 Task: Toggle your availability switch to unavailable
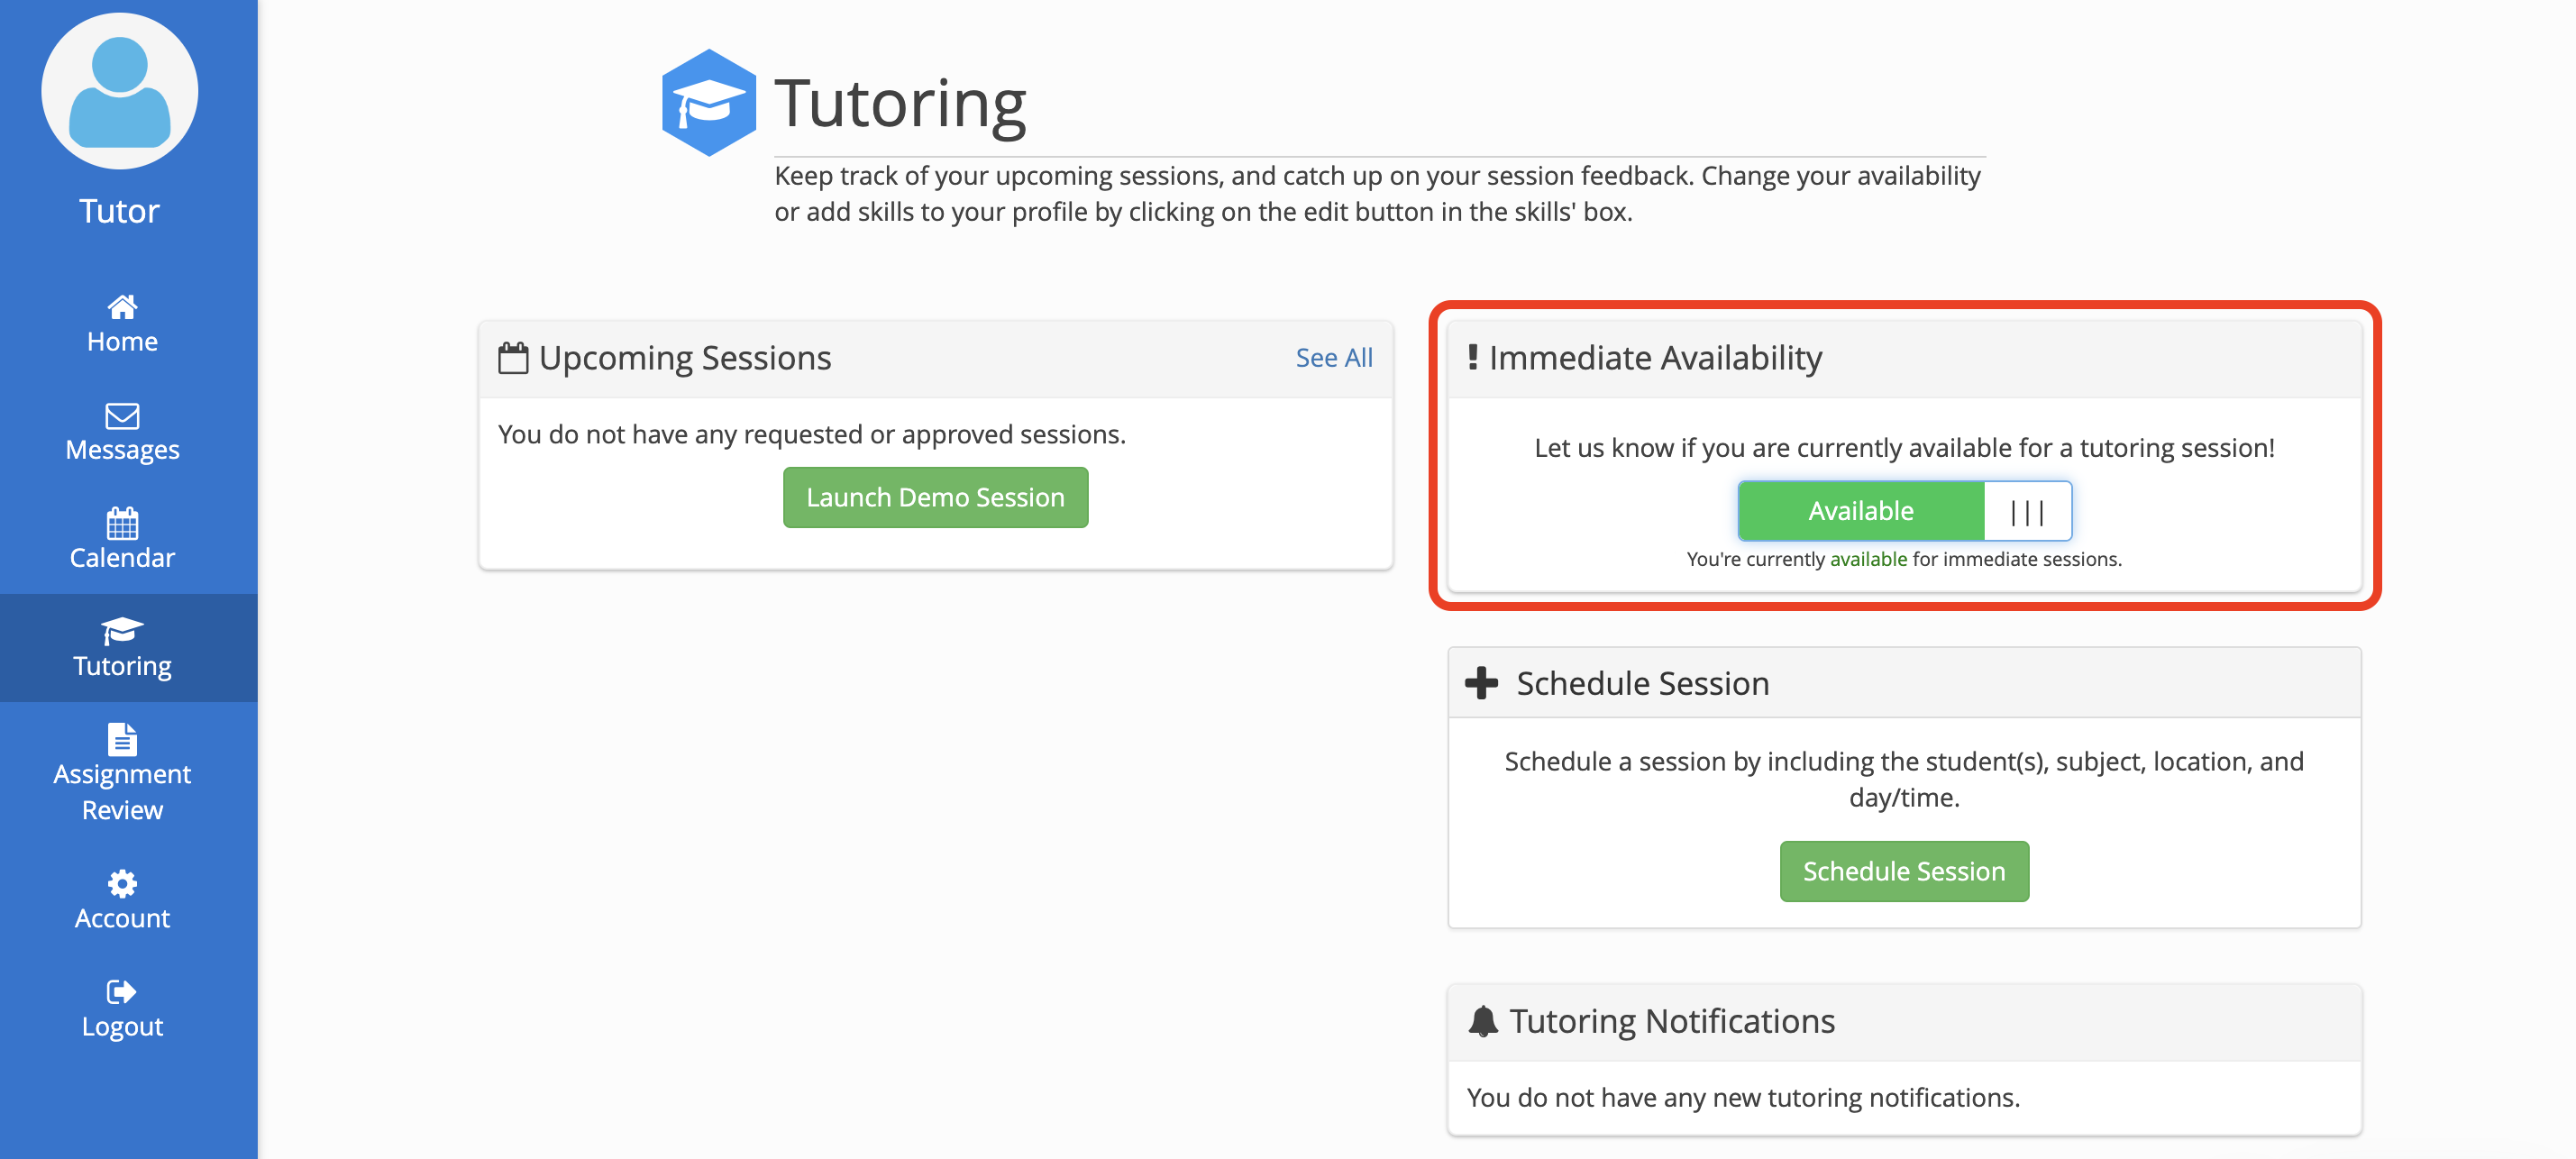click(2024, 511)
